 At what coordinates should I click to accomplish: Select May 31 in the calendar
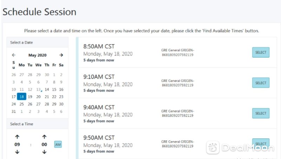[x=14, y=112]
